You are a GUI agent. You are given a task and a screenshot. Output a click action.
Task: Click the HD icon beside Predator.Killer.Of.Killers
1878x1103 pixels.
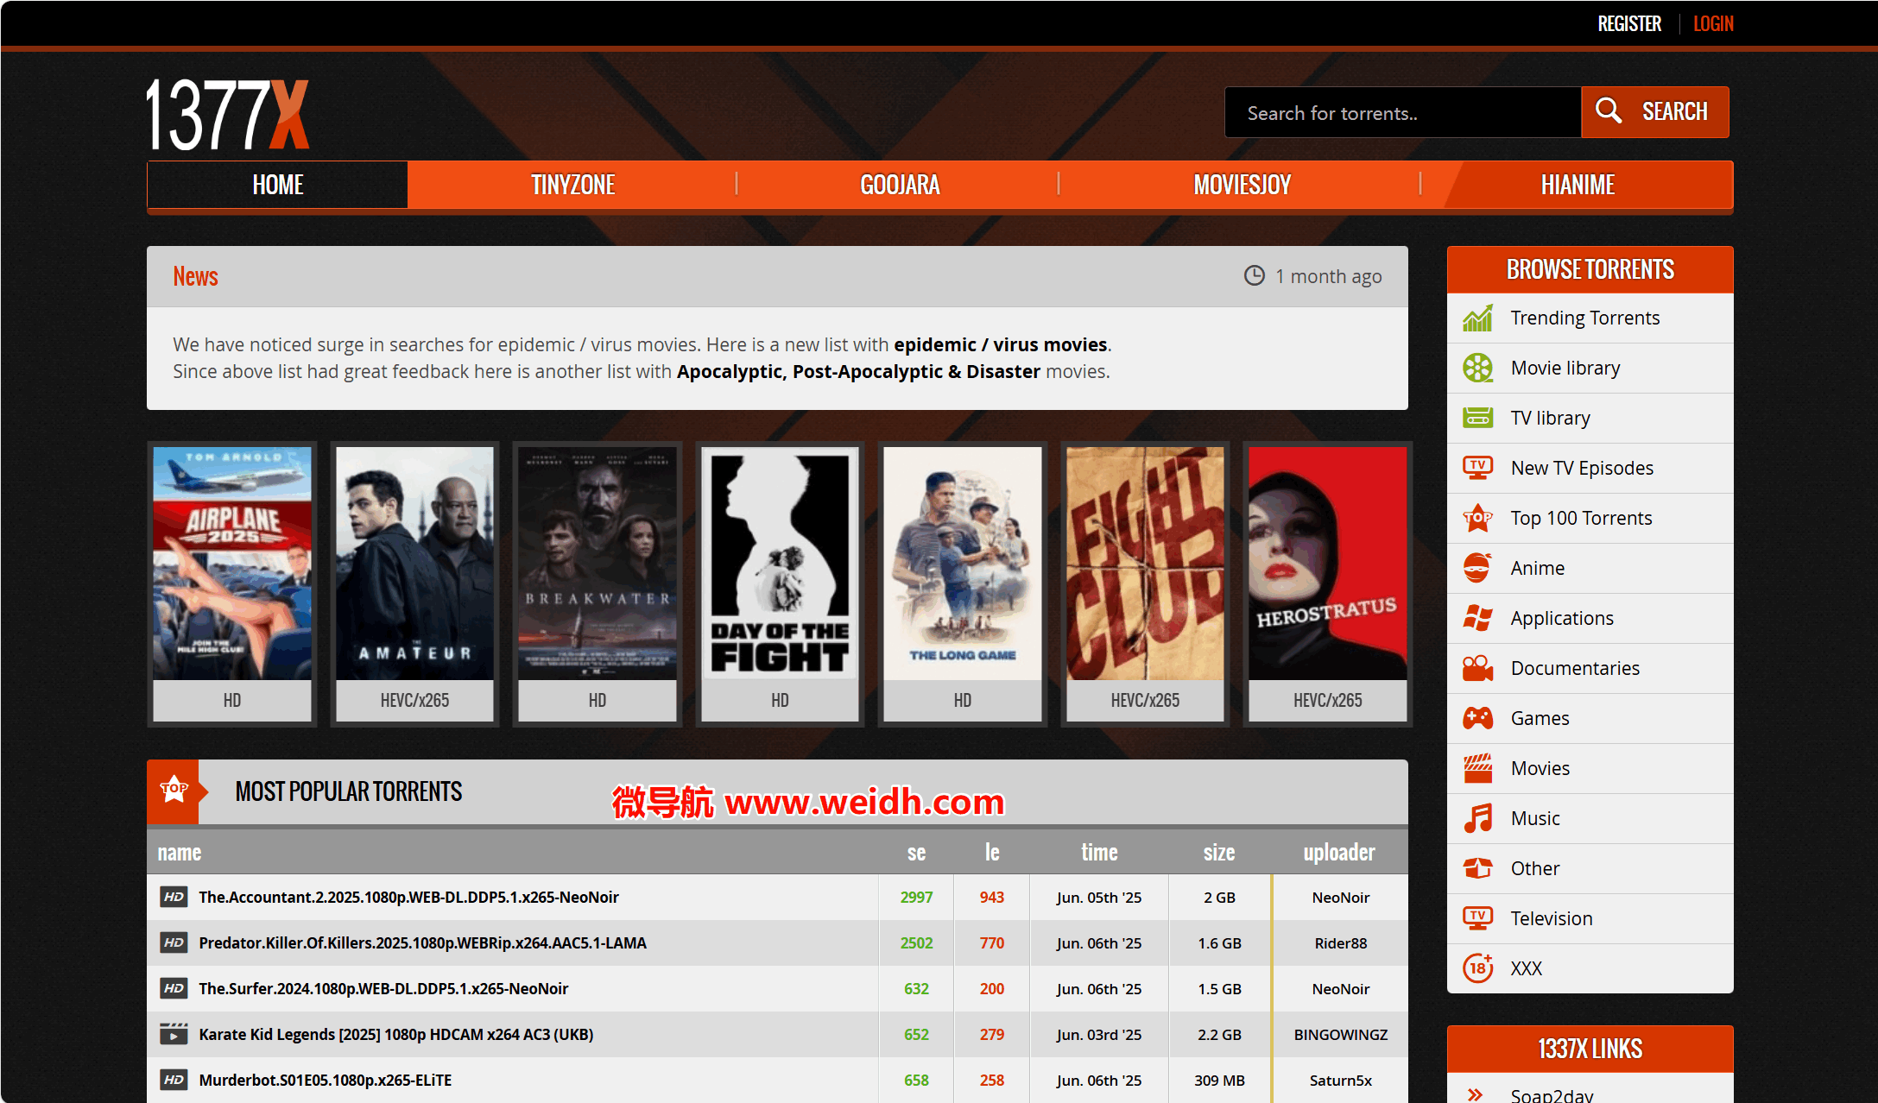[174, 943]
